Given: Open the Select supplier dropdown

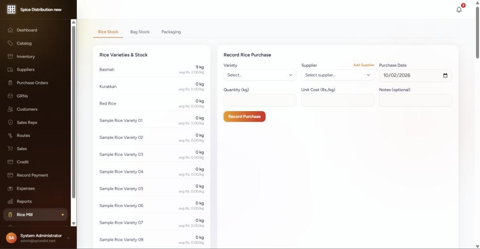Looking at the screenshot, I should [337, 75].
